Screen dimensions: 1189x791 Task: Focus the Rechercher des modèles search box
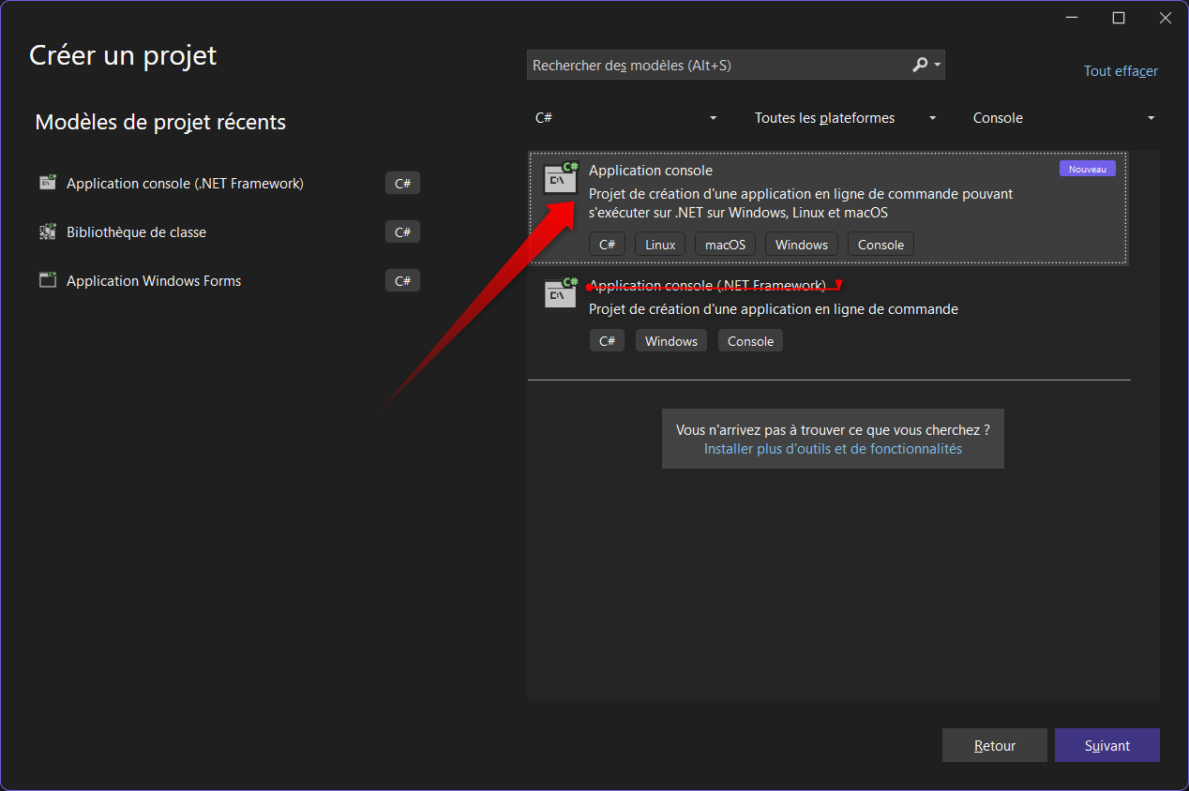(717, 66)
